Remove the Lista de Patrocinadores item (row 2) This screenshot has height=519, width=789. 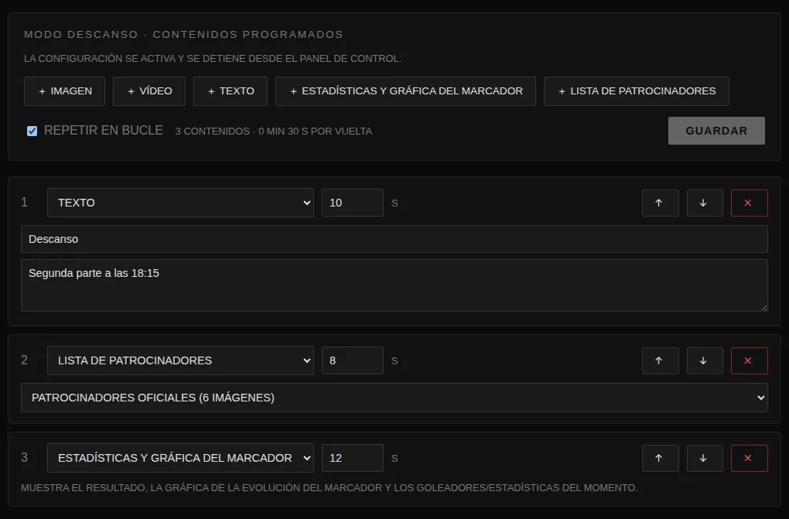[x=749, y=360]
